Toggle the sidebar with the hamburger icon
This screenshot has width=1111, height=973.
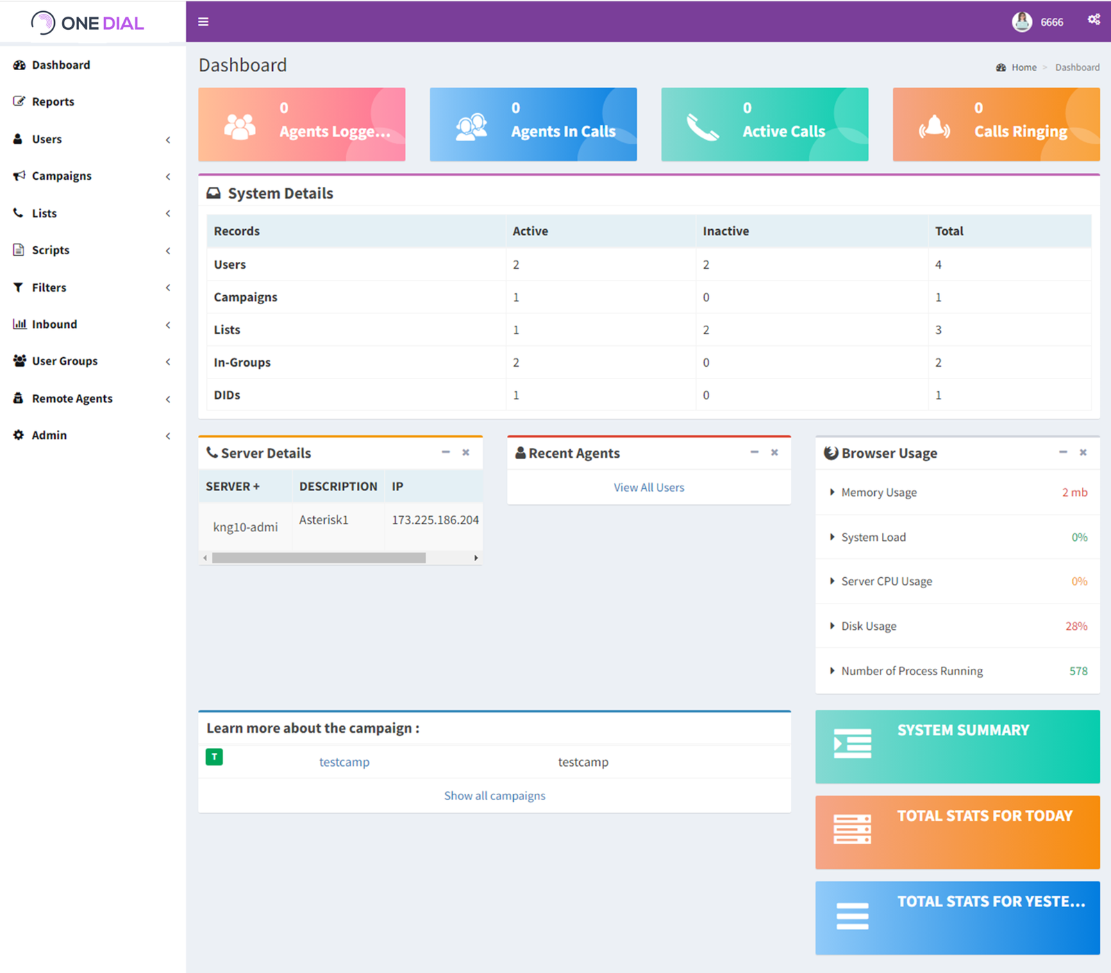pos(203,22)
